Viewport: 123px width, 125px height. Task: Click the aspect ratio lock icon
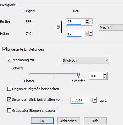click(x=58, y=27)
